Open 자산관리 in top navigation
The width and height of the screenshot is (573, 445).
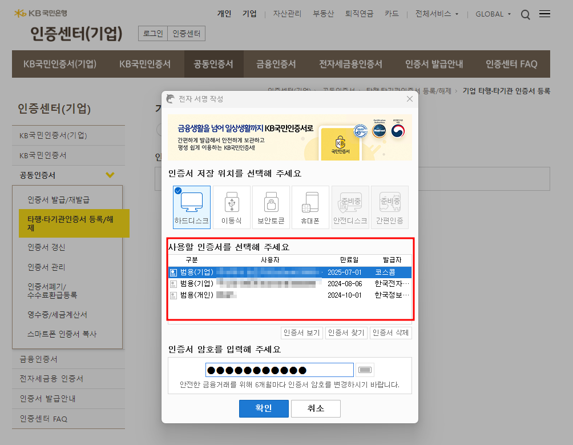(x=287, y=14)
